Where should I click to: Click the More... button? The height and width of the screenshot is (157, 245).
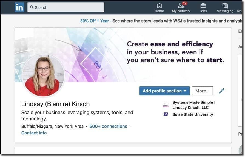click(x=202, y=91)
